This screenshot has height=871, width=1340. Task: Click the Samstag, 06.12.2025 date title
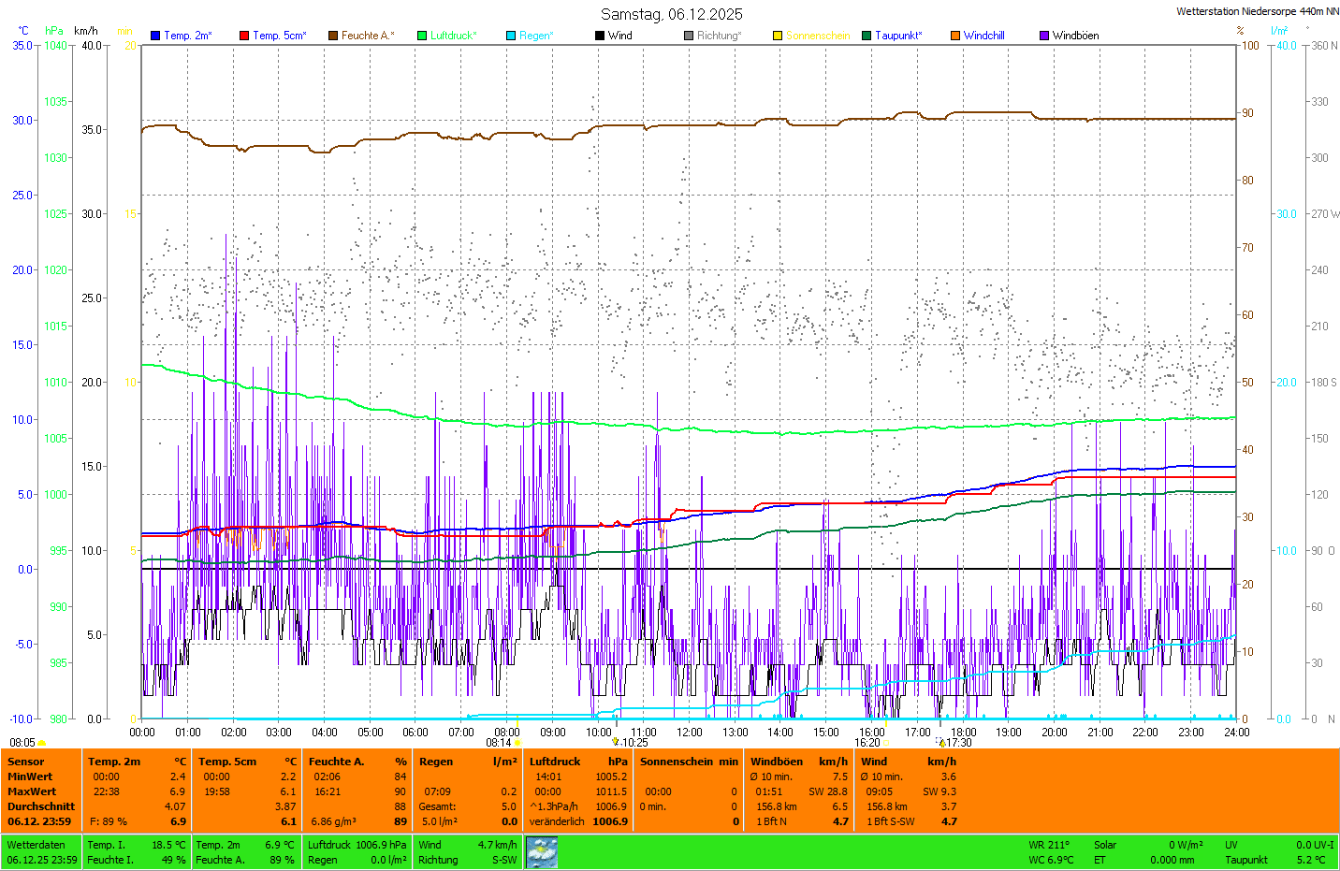671,14
